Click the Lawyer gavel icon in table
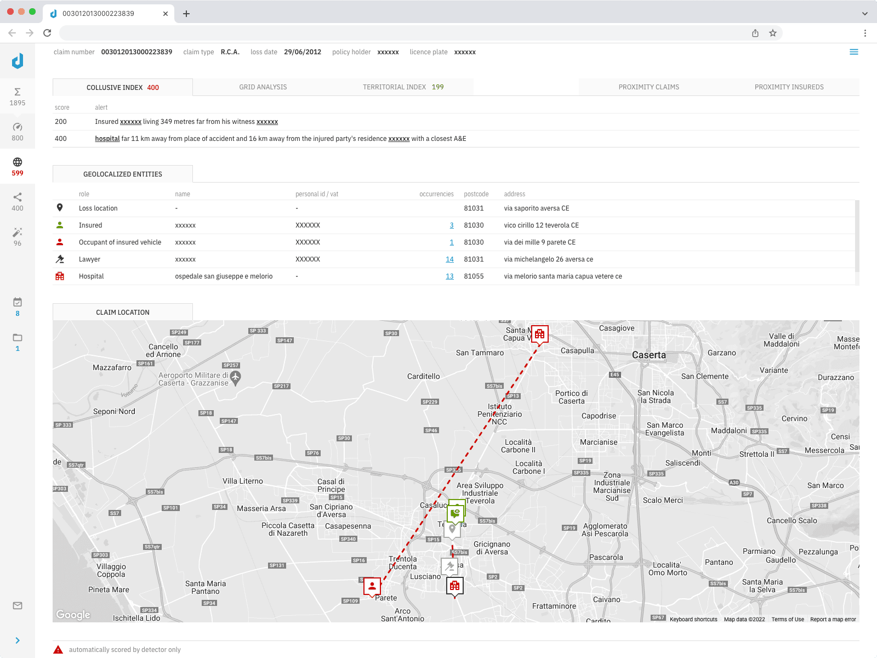 [x=60, y=259]
